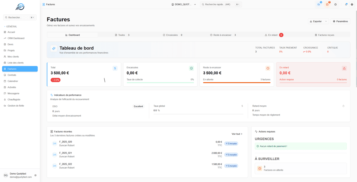Click the Paramètres button
Image resolution: width=357 pixels, height=182 pixels.
(340, 21)
